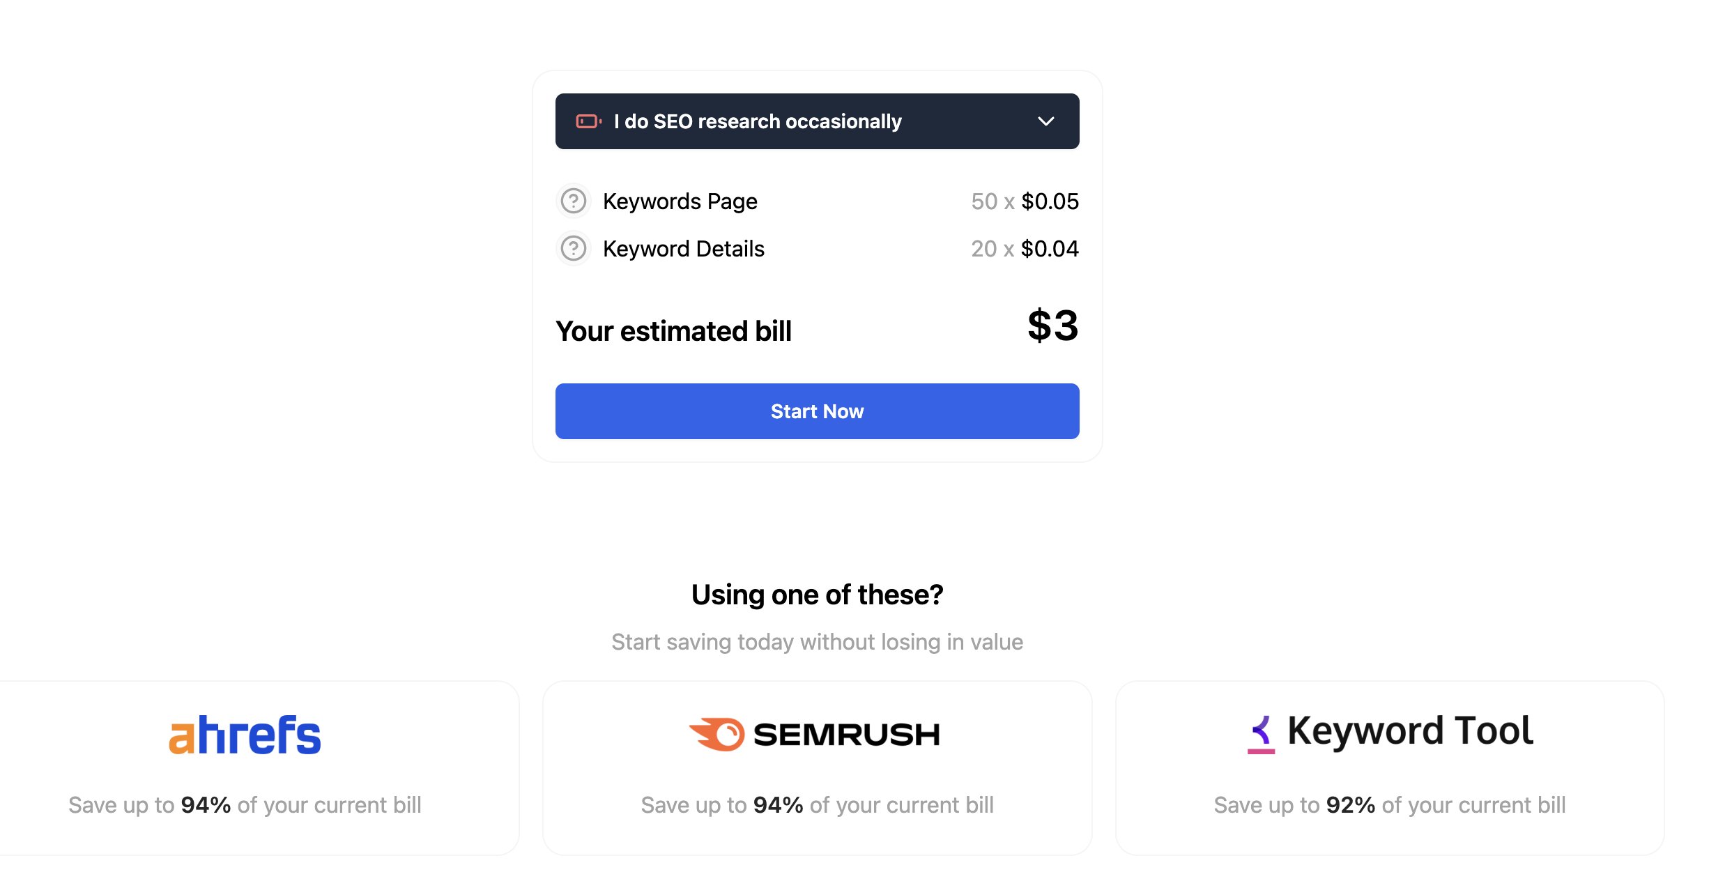Open the Keyword Tool 92% savings card
Viewport: 1709px width, 872px height.
[1390, 768]
